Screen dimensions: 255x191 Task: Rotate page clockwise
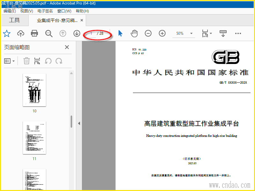(59, 61)
